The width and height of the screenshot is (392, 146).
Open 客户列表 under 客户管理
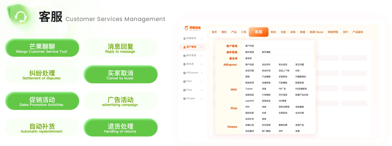pos(250,46)
